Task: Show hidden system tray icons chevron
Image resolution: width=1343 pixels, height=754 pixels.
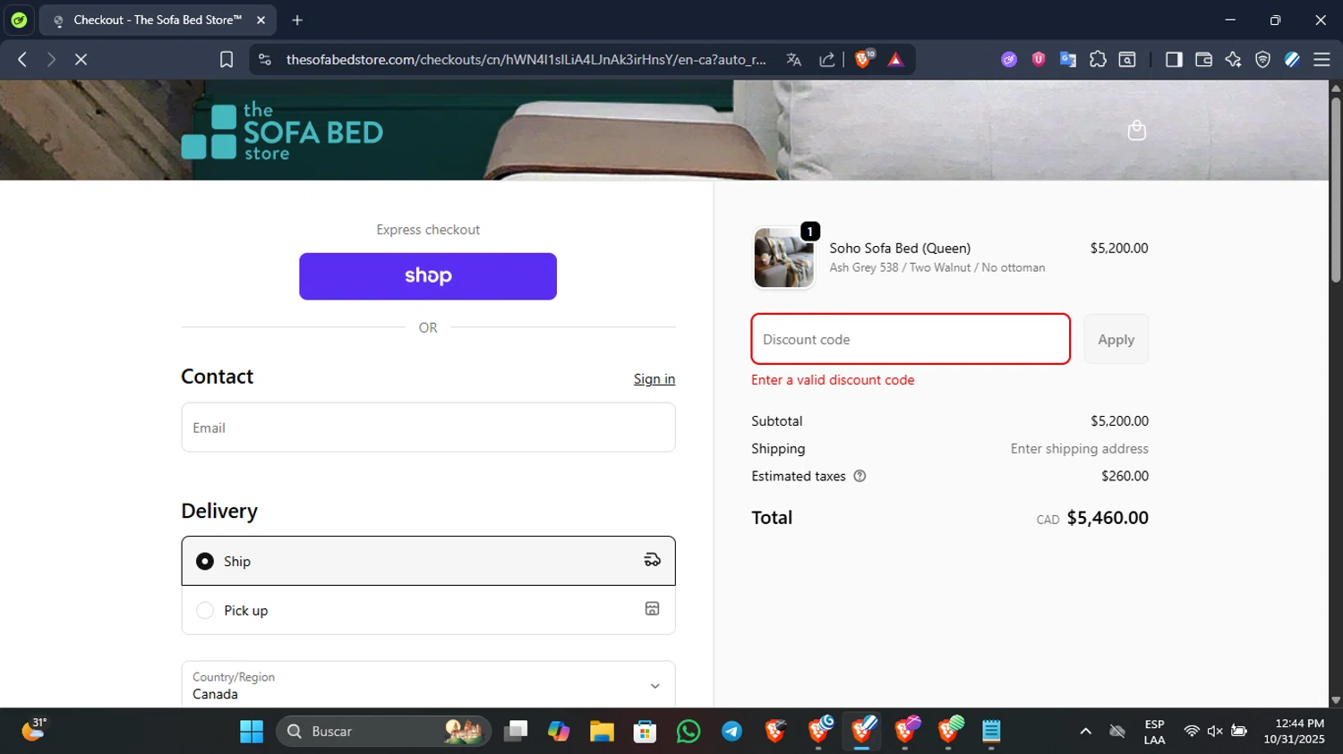Action: coord(1085,731)
